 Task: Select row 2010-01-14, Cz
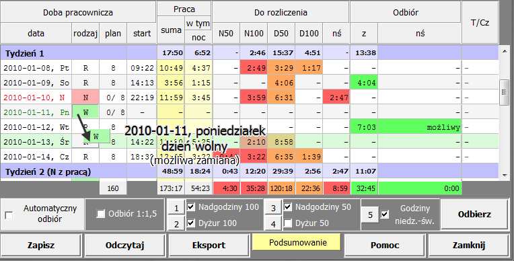249,157
